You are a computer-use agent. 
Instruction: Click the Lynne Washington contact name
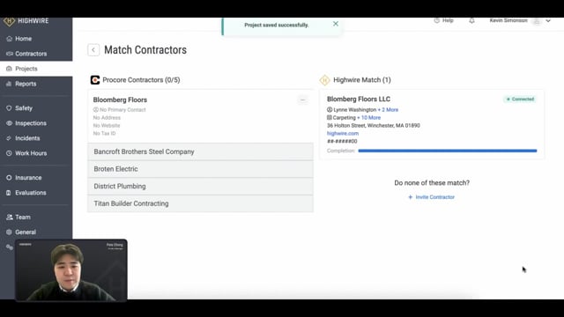(354, 109)
